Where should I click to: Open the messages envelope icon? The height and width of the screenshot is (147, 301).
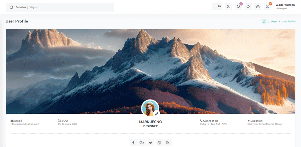[x=268, y=6]
